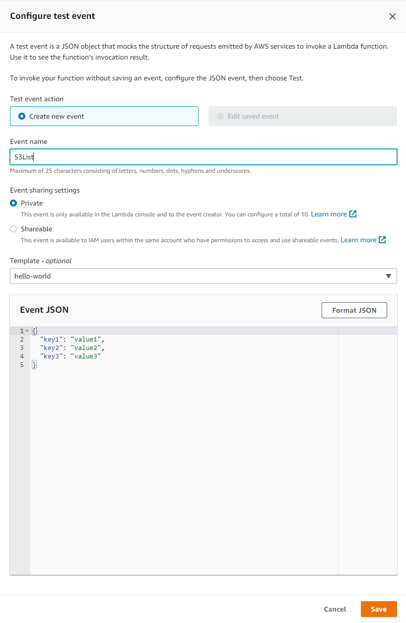Screen dimensions: 406x623
Task: Collapse the JSON object using line 1 fold arrow
Action: click(27, 331)
